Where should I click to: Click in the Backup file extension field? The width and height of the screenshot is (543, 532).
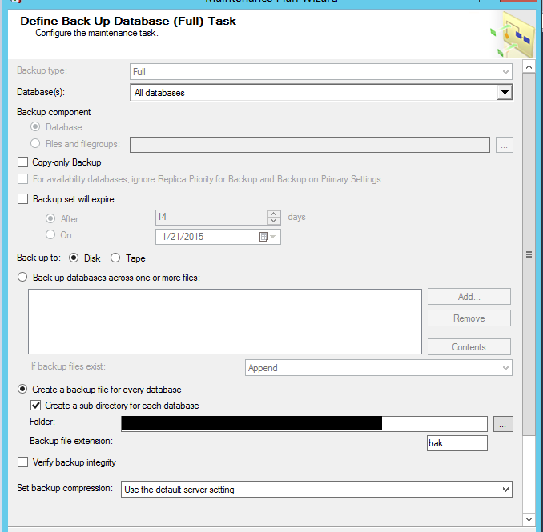pos(457,443)
